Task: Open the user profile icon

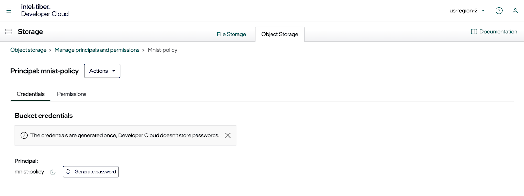Action: [515, 11]
